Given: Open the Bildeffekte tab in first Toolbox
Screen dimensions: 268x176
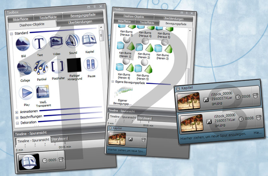Looking at the screenshot, I should point(21,19).
